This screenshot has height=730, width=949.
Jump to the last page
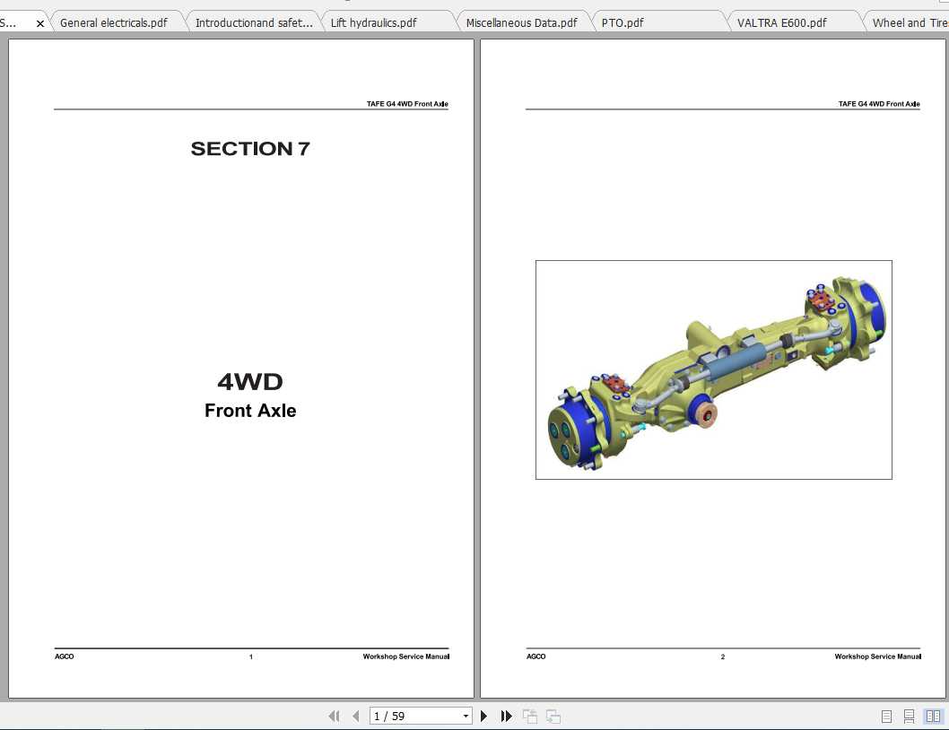click(x=507, y=716)
